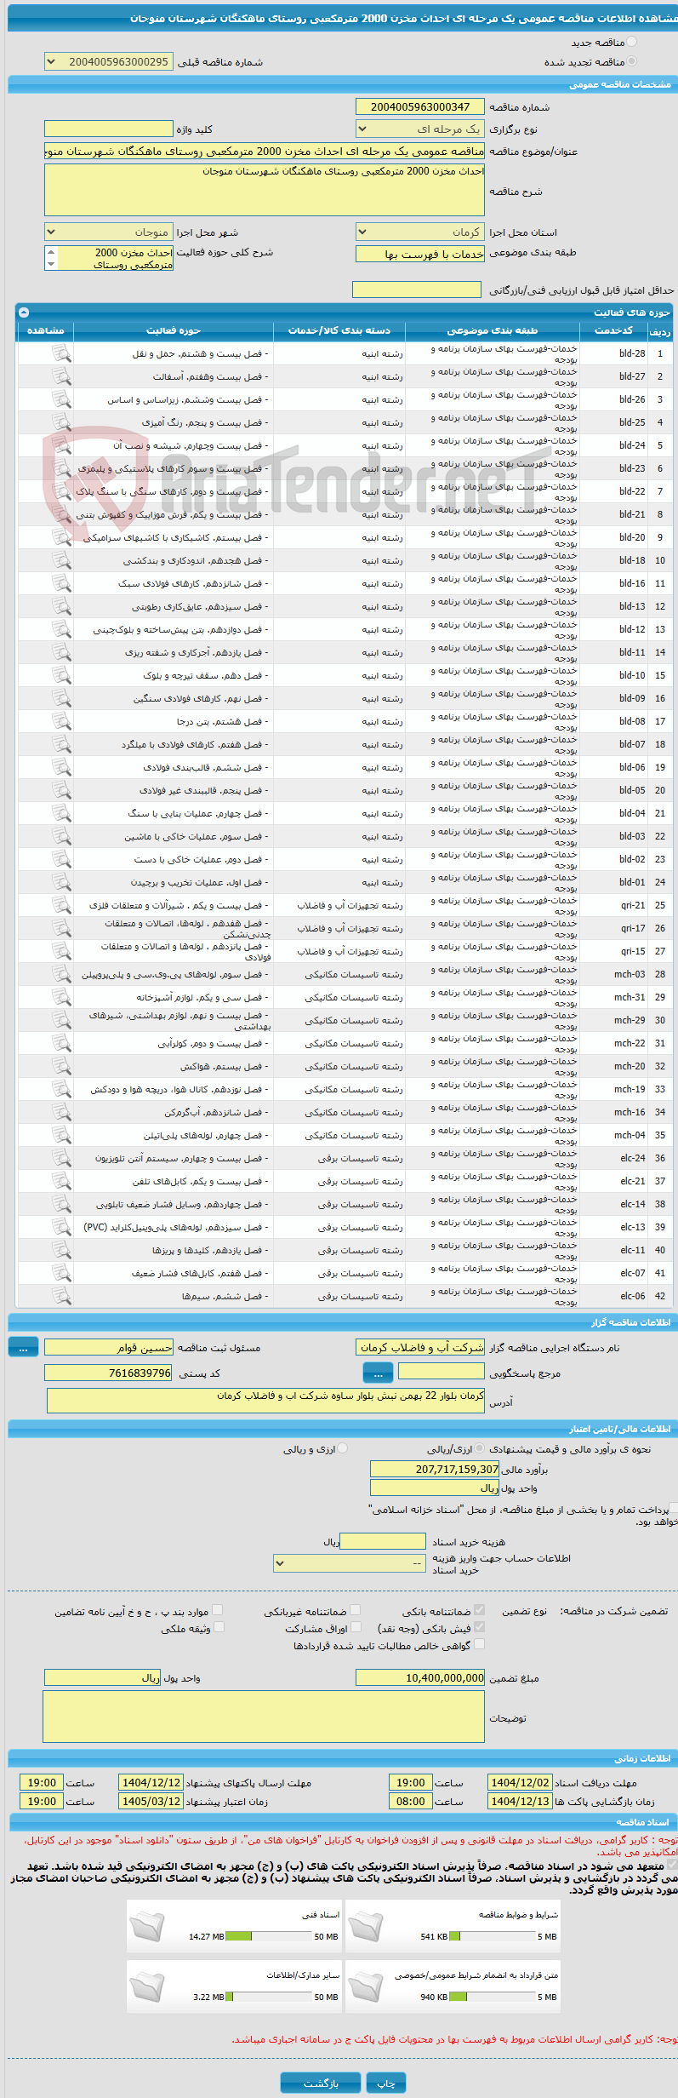Open view icon for row bld-13

coord(61,606)
